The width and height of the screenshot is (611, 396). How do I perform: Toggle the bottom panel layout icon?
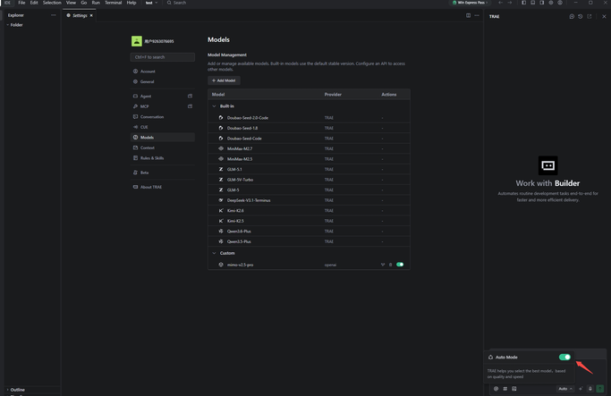[532, 3]
